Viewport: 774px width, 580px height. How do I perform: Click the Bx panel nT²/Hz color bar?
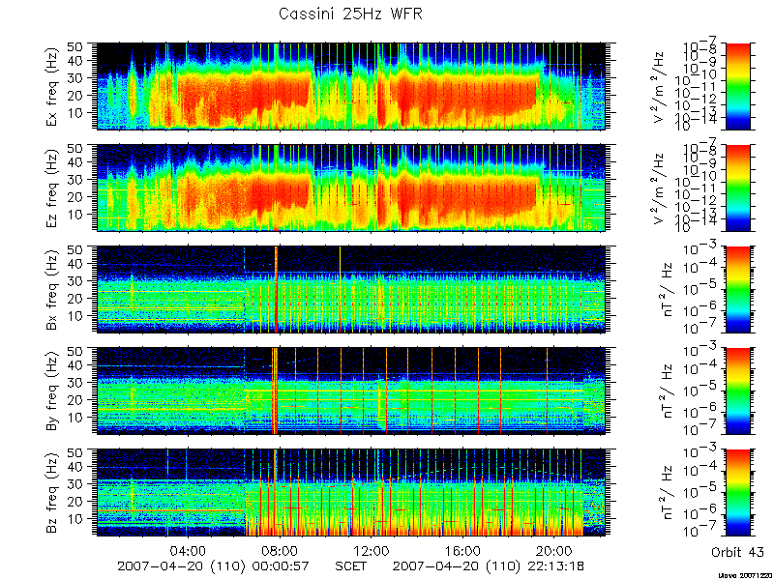click(x=737, y=289)
